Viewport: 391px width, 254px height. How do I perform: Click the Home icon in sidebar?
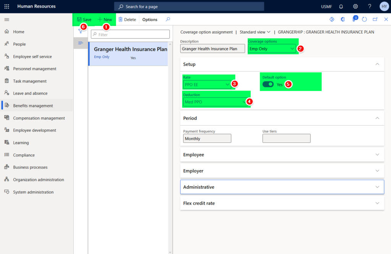tap(7, 31)
